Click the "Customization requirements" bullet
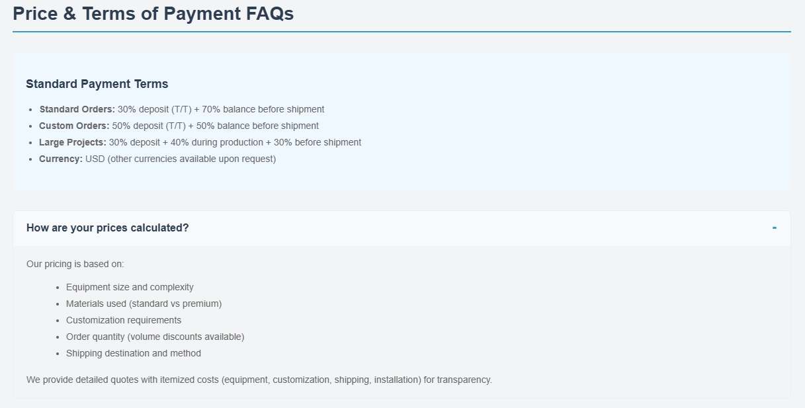The width and height of the screenshot is (805, 408). click(x=124, y=321)
